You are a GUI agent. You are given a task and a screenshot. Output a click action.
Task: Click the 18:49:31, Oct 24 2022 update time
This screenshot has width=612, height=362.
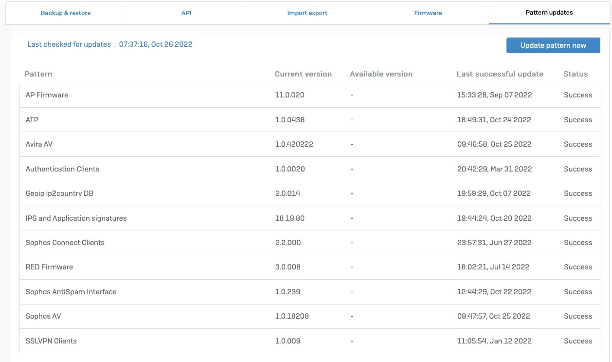[494, 120]
